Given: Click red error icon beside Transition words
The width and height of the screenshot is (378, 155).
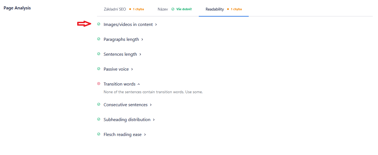Looking at the screenshot, I should (99, 84).
